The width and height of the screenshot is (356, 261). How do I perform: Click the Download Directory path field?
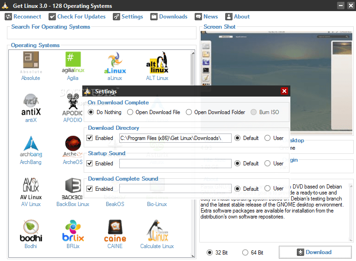pyautogui.click(x=175, y=138)
